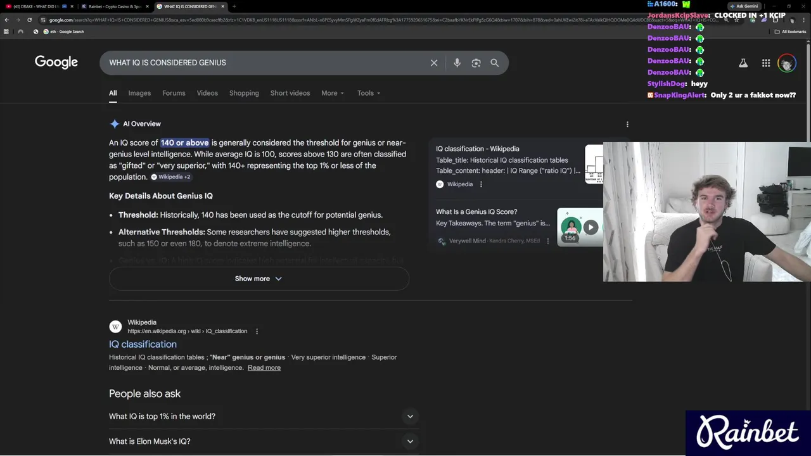
Task: Switch to Short videos results
Action: click(290, 93)
